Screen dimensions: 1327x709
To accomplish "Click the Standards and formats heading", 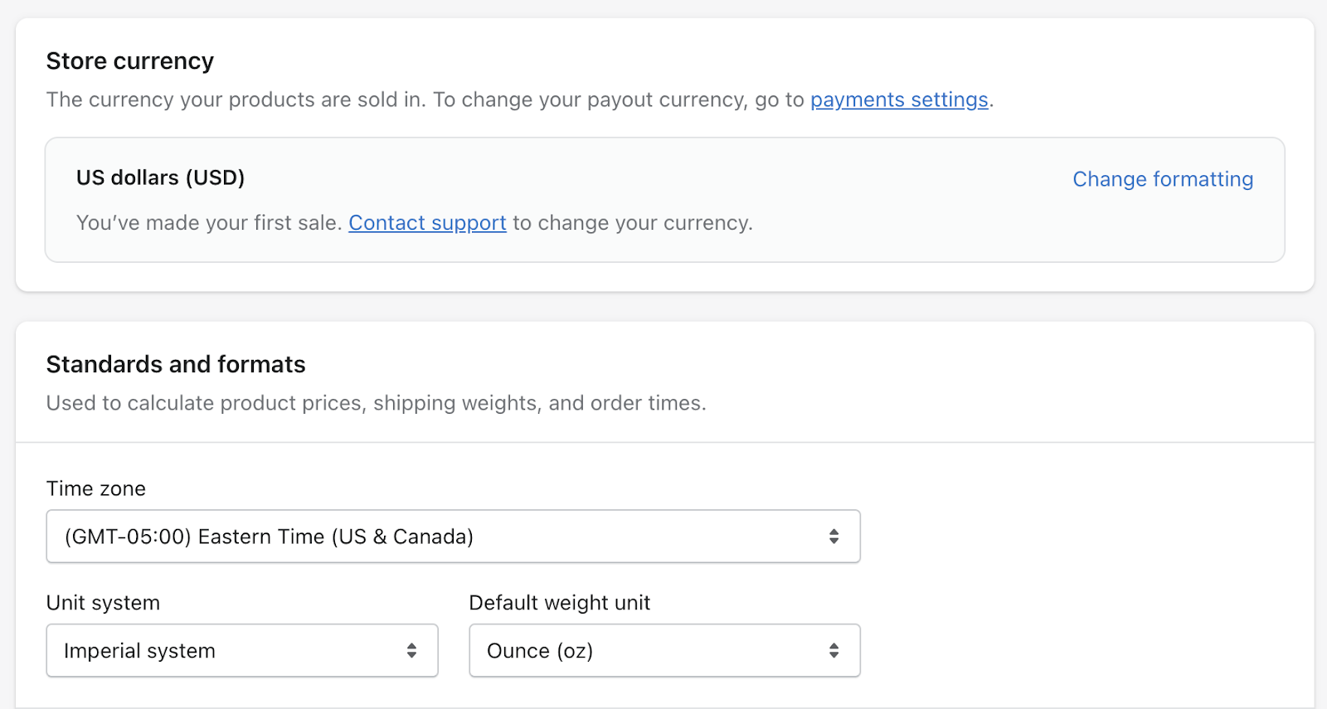I will point(176,365).
